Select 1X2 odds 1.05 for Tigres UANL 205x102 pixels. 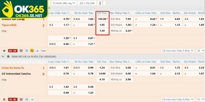coord(102,25)
